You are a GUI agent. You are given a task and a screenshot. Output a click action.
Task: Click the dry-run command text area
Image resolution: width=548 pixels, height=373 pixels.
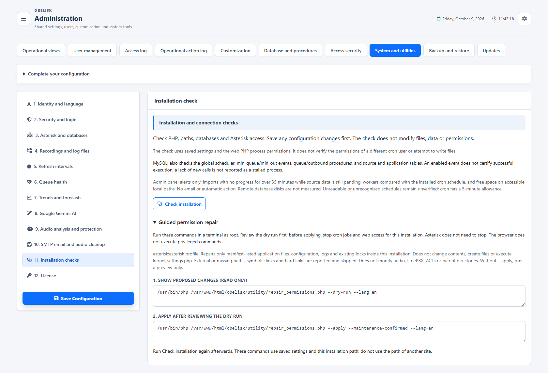point(339,296)
